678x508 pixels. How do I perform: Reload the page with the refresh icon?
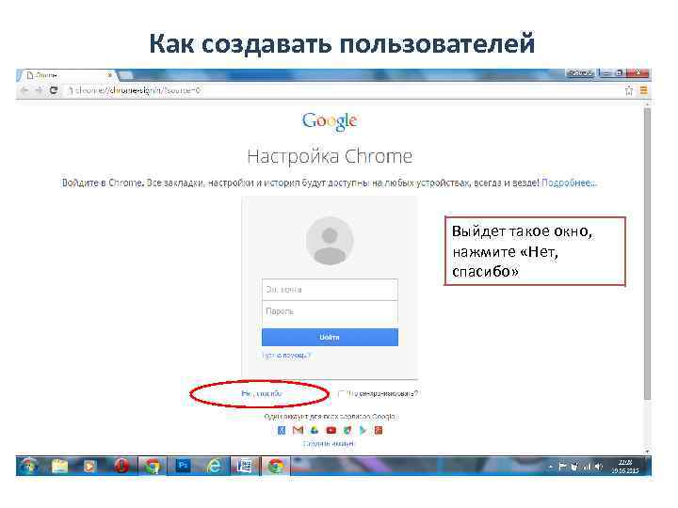coord(54,90)
